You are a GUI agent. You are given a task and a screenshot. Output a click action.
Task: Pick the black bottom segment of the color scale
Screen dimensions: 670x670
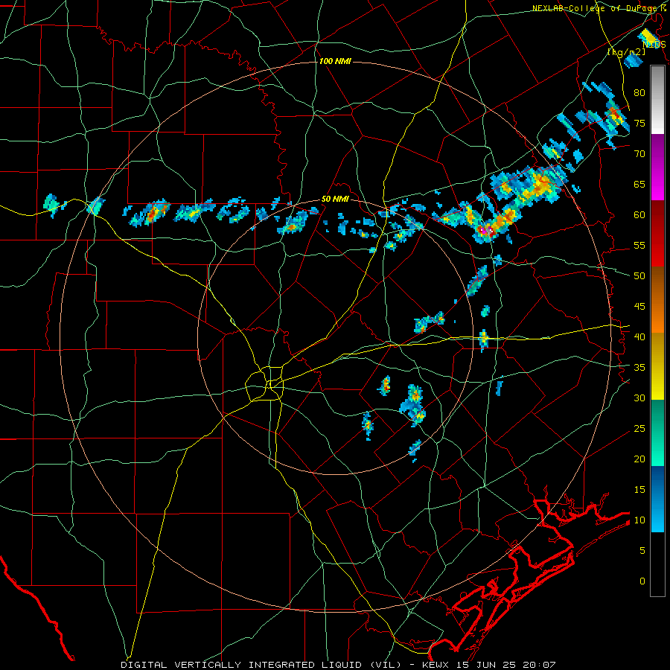657,564
